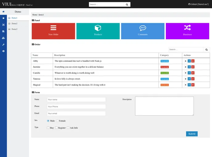Open Demo3 in the side menu
The image size is (212, 157).
pyautogui.click(x=18, y=29)
